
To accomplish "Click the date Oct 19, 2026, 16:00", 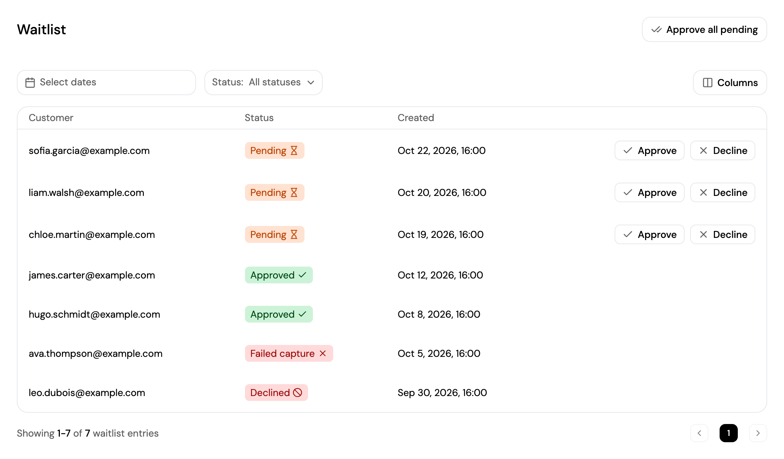I will pos(441,235).
